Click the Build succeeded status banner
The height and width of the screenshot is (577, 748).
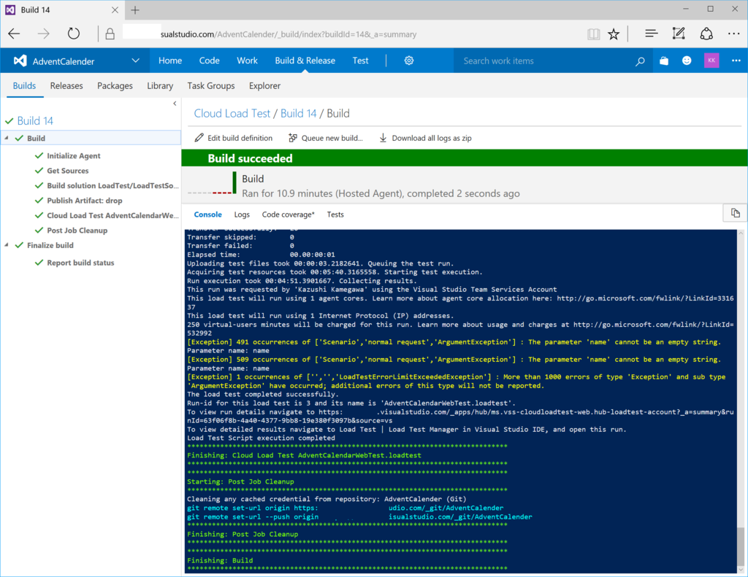(464, 158)
